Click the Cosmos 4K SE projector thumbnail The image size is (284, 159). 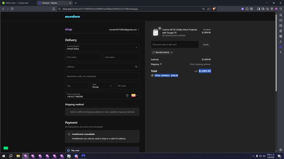(x=156, y=32)
